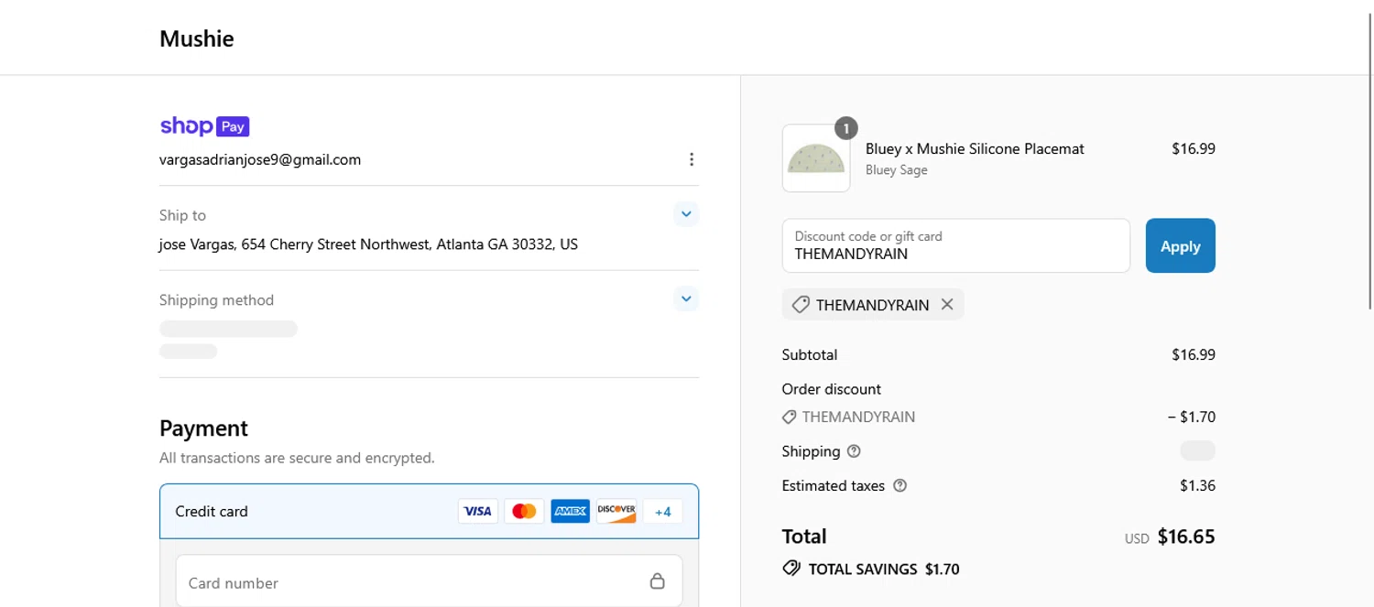This screenshot has height=607, width=1374.
Task: Click the lock icon in Card number
Action: point(657,581)
